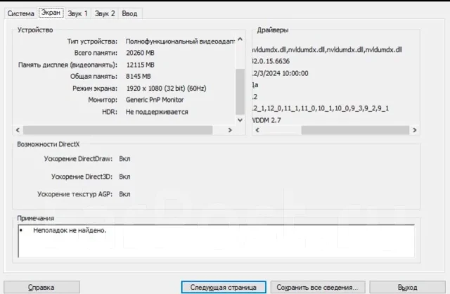Click the down arrow in Устройство scrollbar

click(240, 120)
